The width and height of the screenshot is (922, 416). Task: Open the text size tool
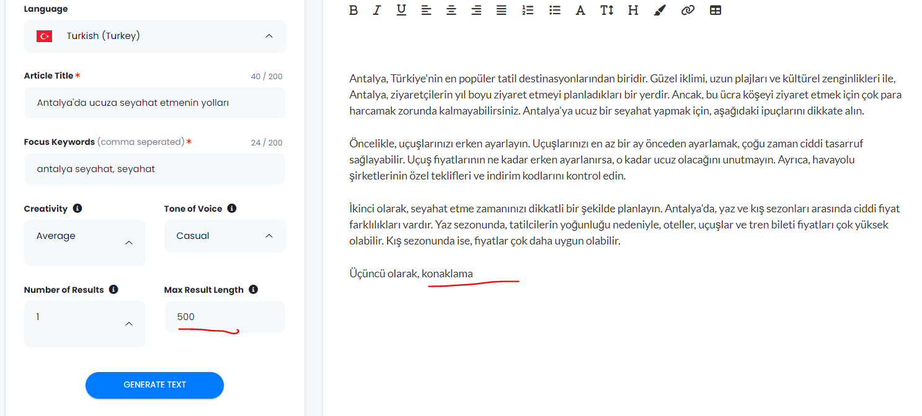[606, 10]
